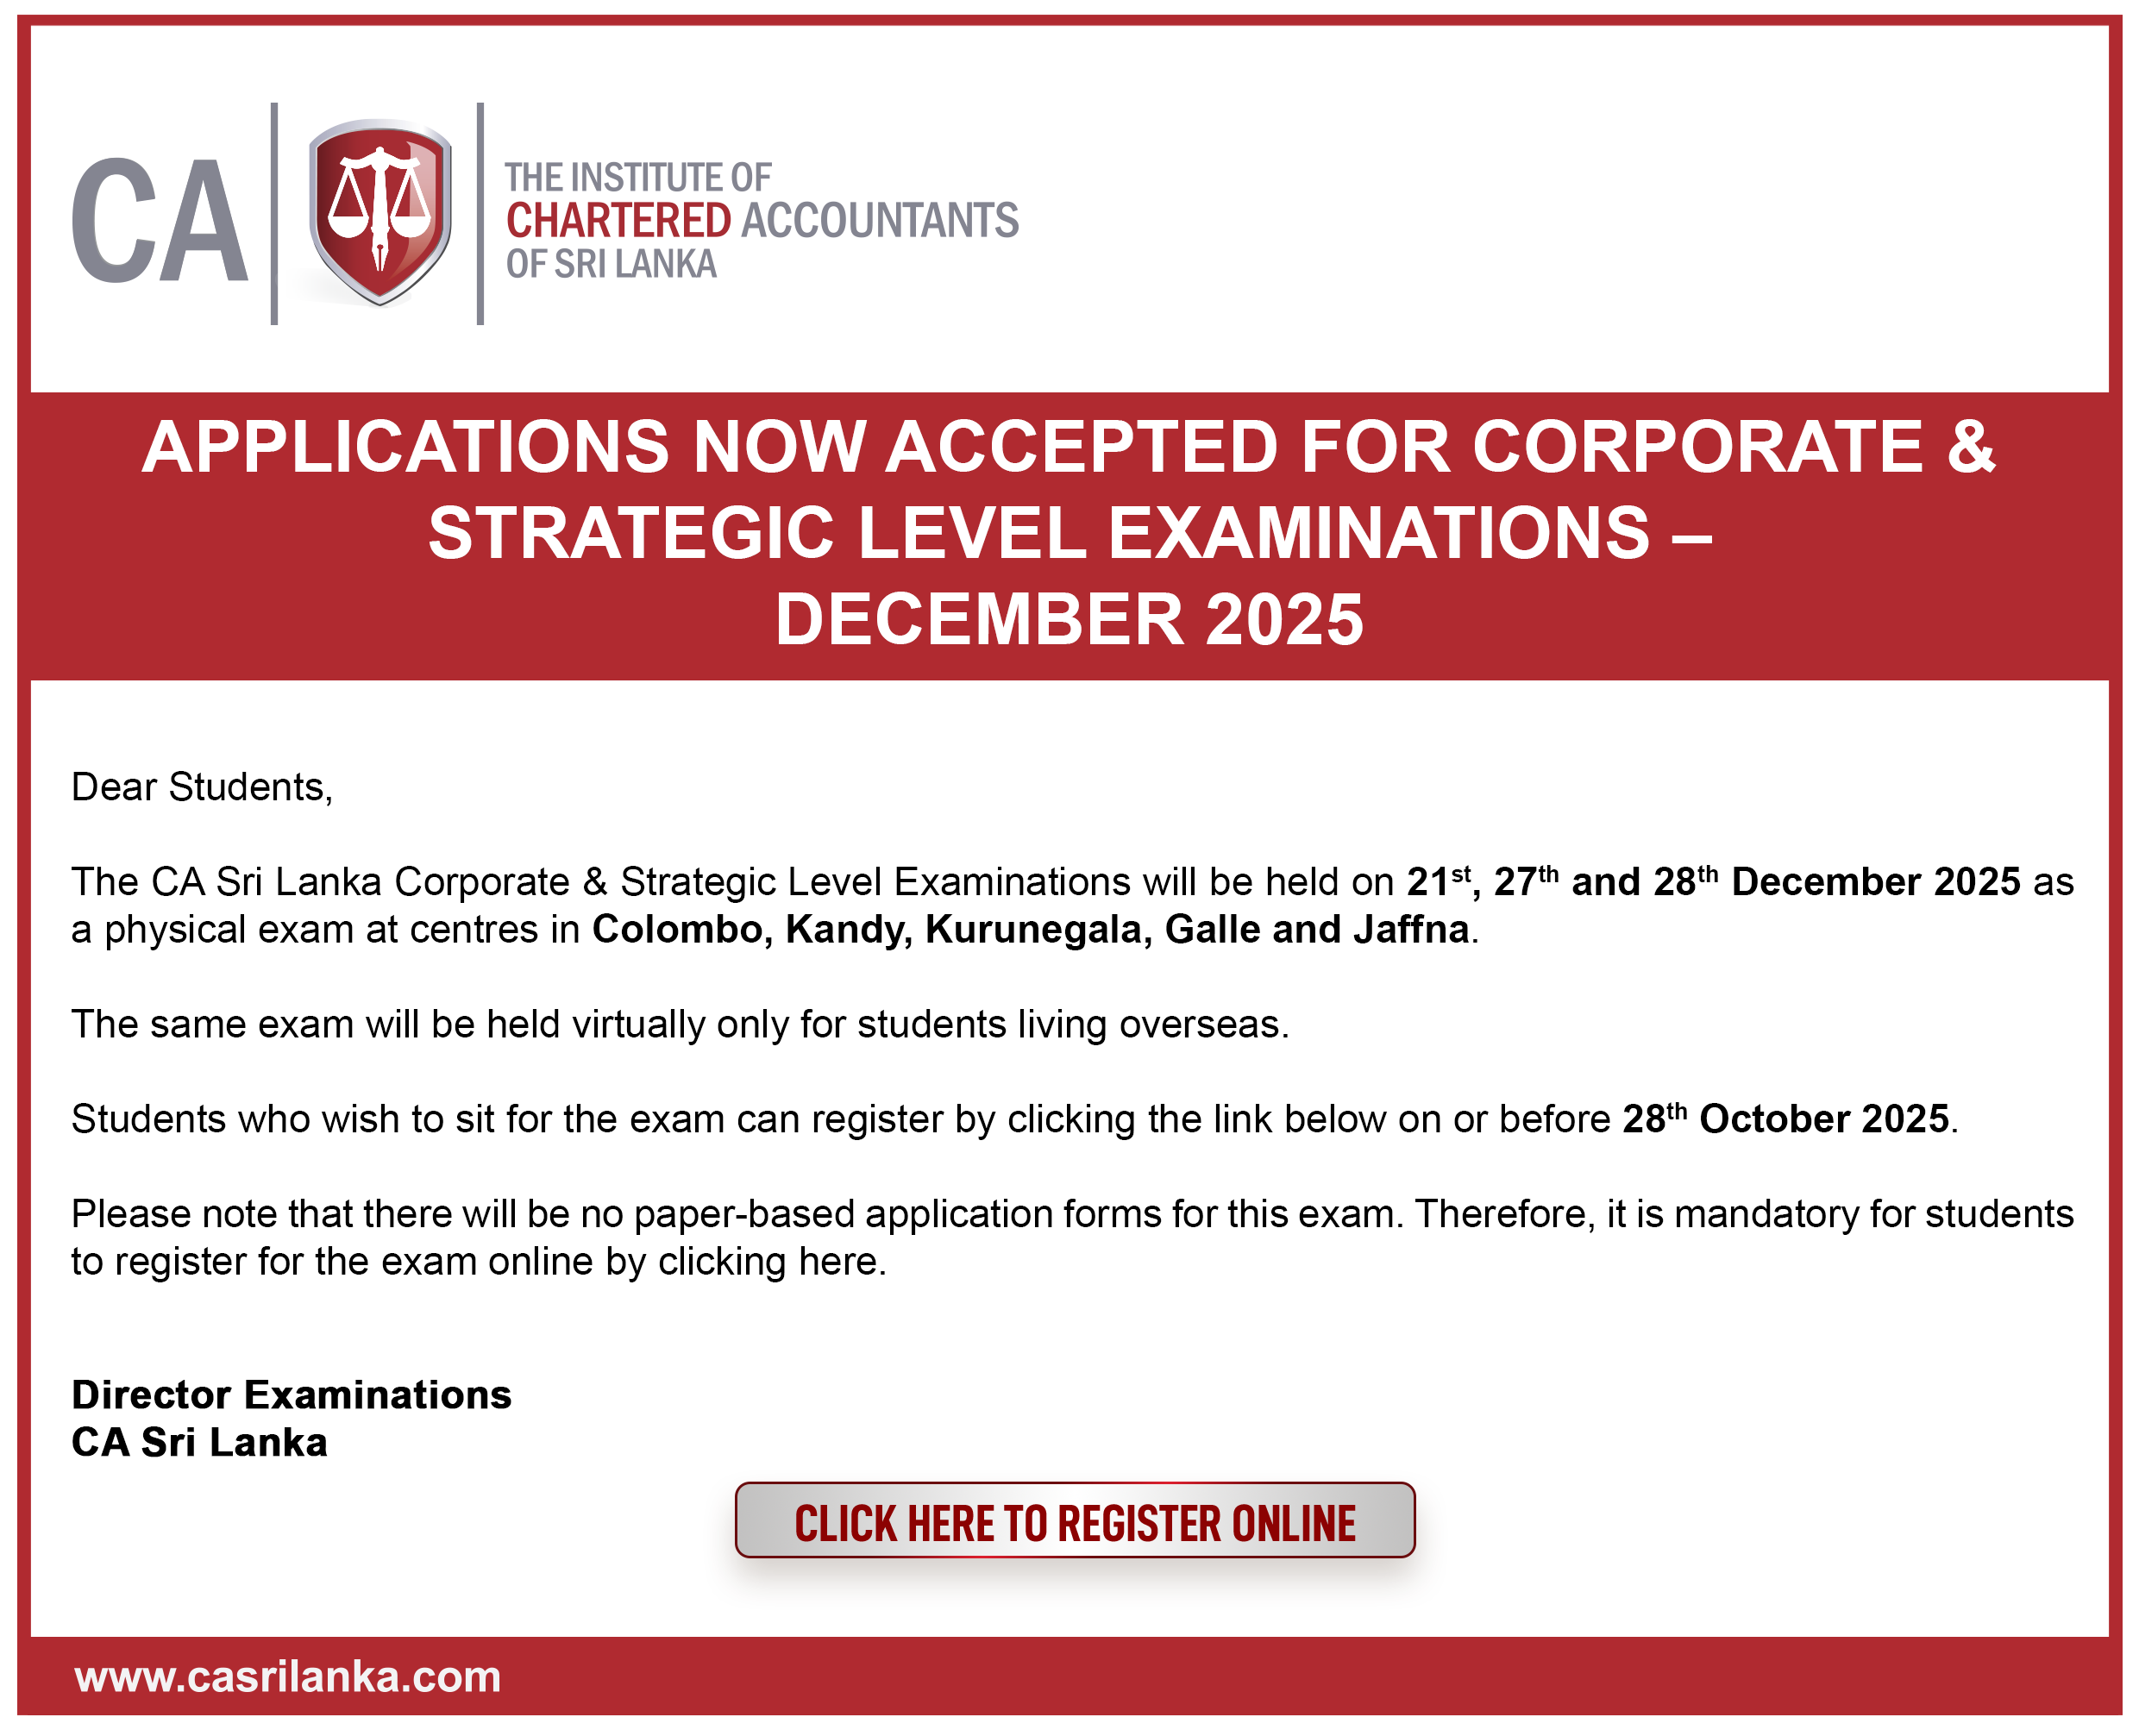Click the large grey CA letters
This screenshot has width=2139, height=1736.
160,220
